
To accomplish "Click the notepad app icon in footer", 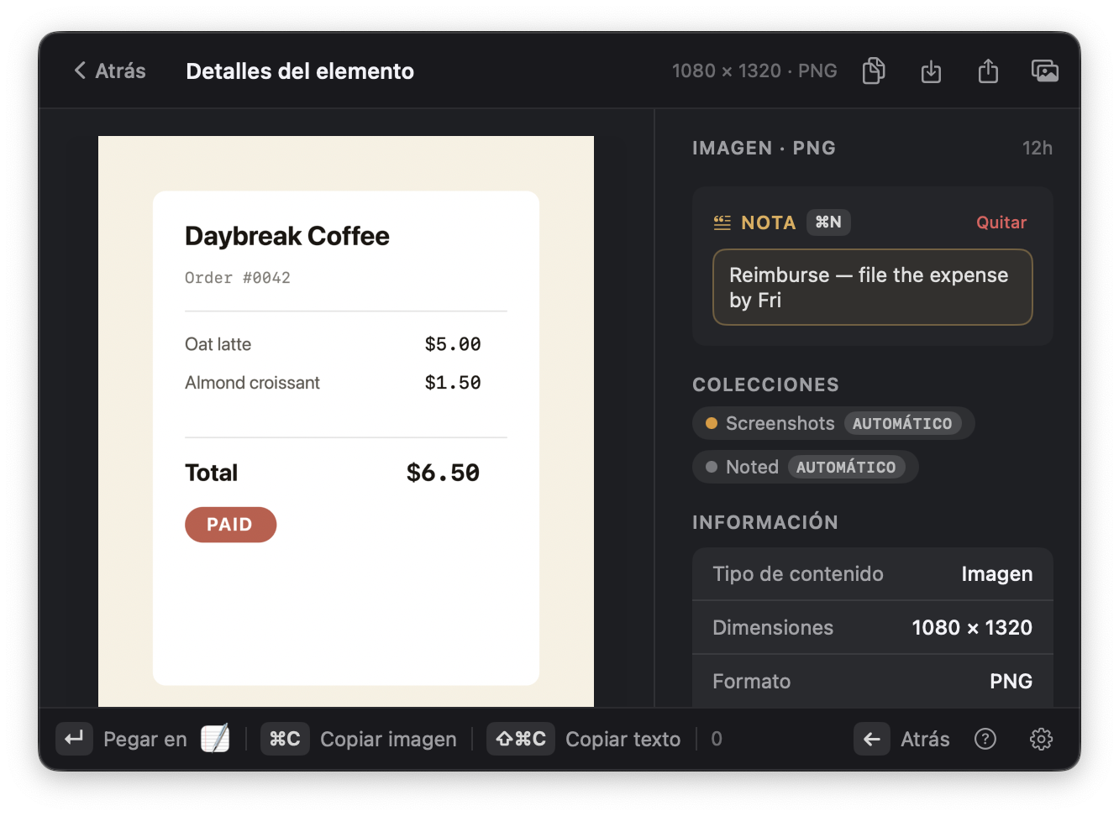I will click(215, 739).
